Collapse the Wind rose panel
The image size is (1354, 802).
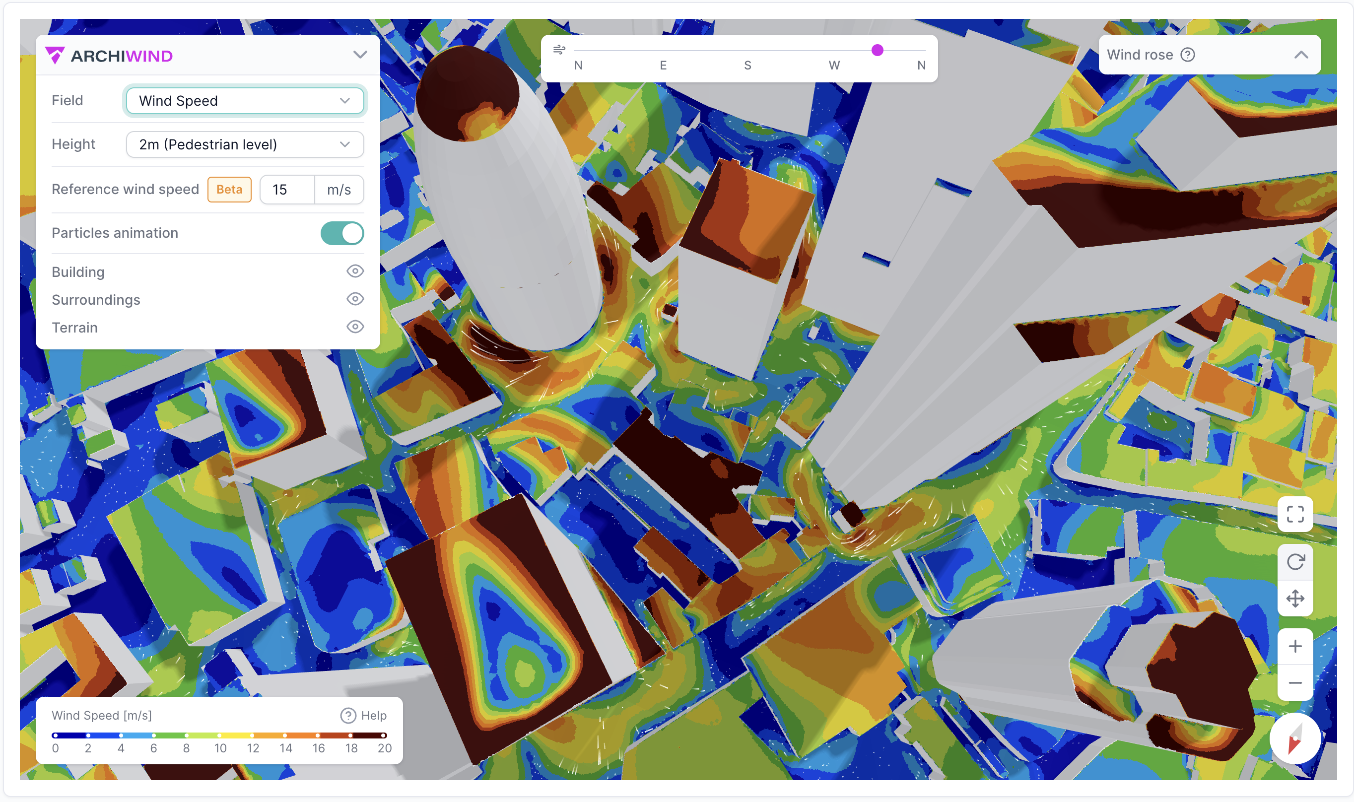1300,55
